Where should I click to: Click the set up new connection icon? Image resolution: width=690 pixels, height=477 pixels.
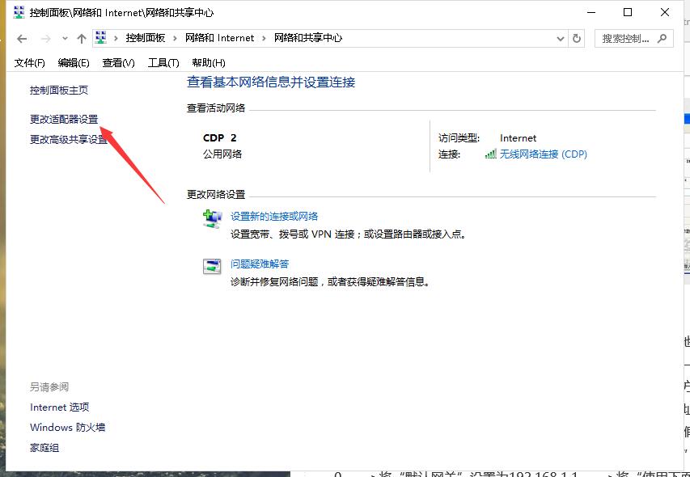[x=212, y=218]
